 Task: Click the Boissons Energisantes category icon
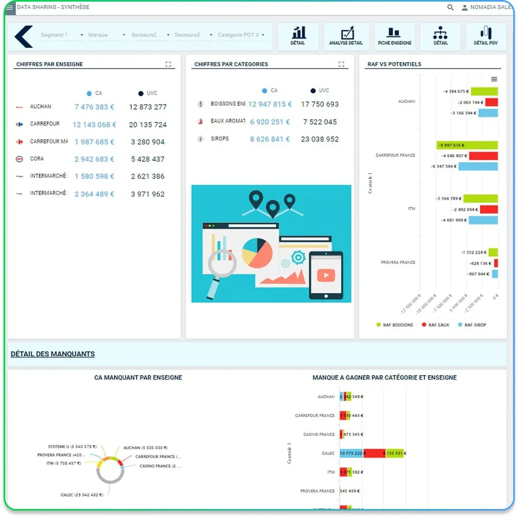tap(200, 104)
